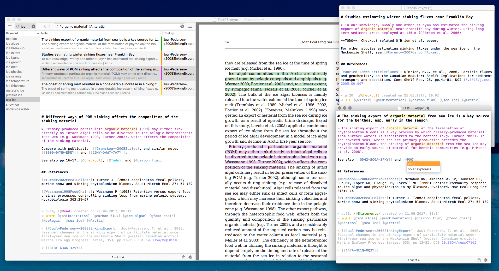Image resolution: width=499 pixels, height=271 pixels.
Task: Toggle the notes list view icon
Action: (190, 26)
